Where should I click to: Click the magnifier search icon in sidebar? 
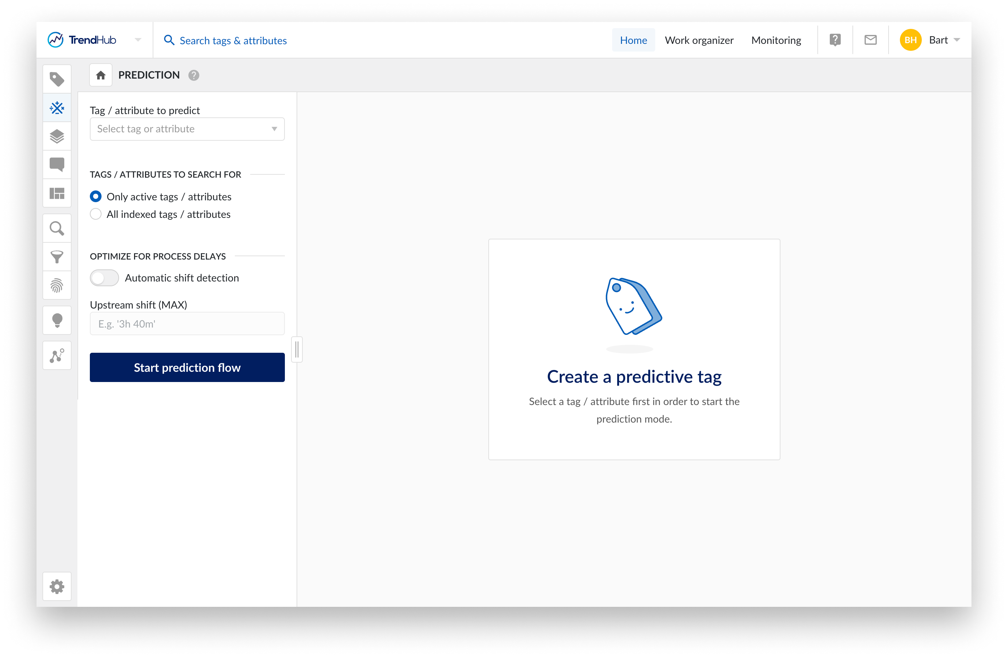coord(57,228)
